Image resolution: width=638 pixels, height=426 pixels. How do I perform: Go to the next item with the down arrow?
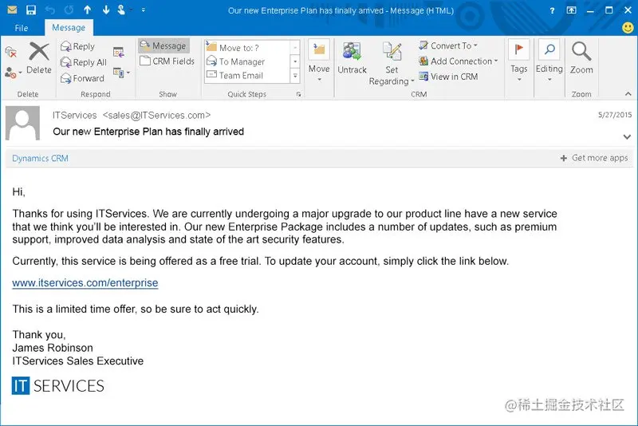pyautogui.click(x=106, y=10)
